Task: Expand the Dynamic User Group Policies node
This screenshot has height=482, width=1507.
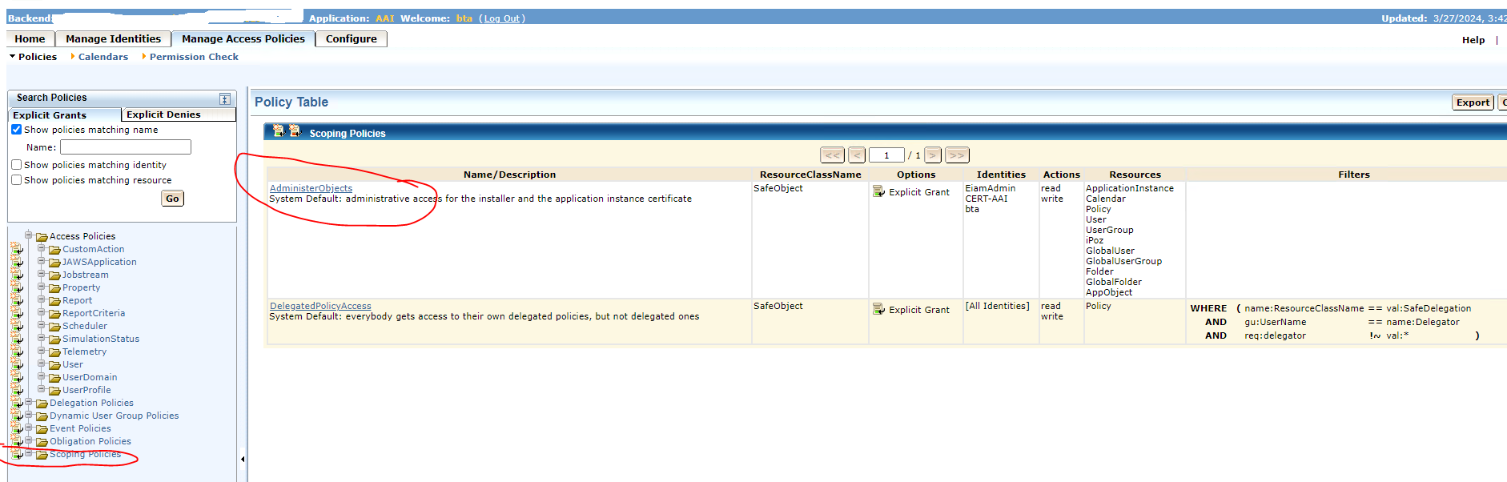Action: coord(29,415)
